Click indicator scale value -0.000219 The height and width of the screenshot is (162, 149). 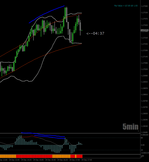click(x=145, y=153)
